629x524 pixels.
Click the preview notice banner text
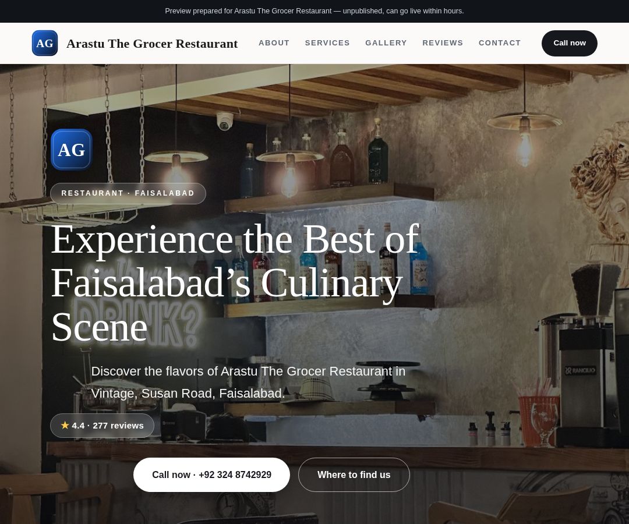(314, 11)
